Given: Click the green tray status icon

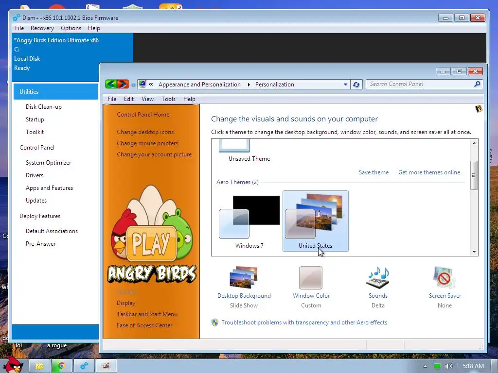Looking at the screenshot, I should click(x=437, y=366).
